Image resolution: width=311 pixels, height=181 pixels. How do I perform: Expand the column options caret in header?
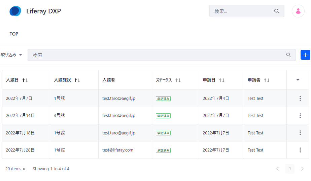pyautogui.click(x=298, y=80)
